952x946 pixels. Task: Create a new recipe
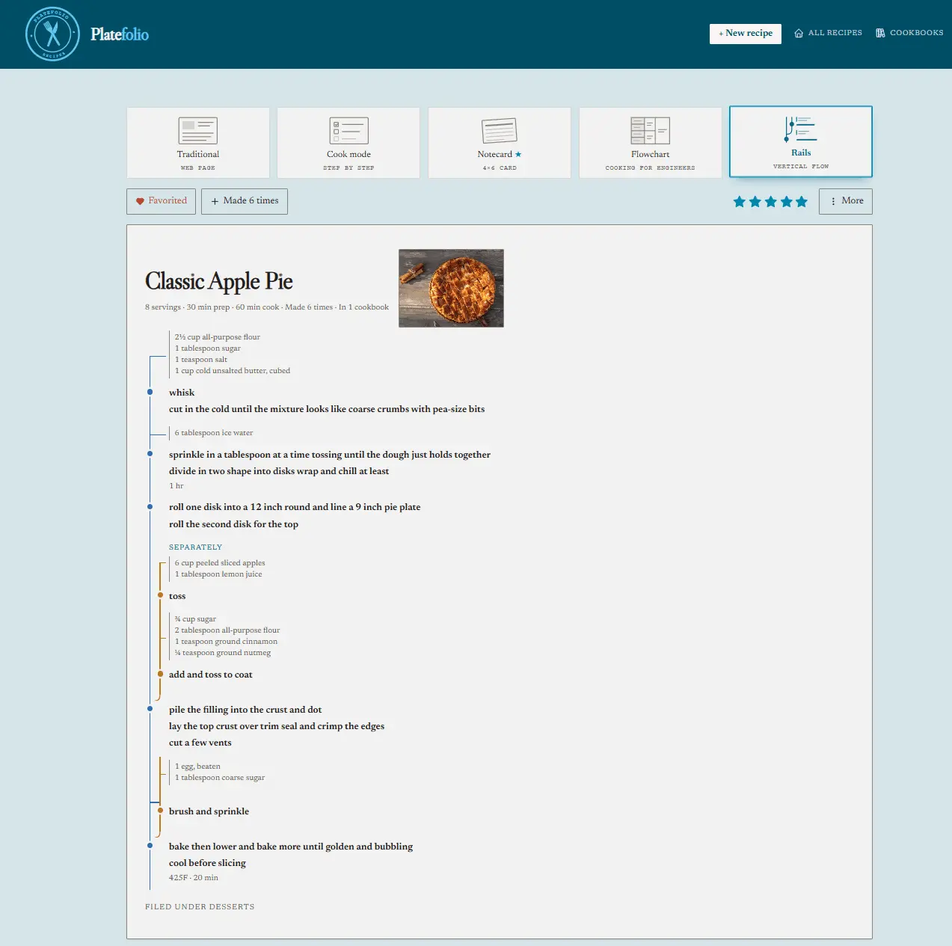point(746,34)
